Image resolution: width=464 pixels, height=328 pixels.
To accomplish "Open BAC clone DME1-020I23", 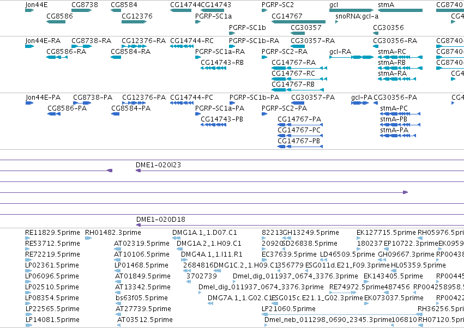I will [x=158, y=165].
